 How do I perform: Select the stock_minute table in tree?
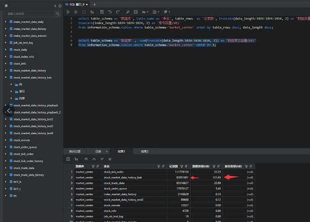tap(22, 140)
